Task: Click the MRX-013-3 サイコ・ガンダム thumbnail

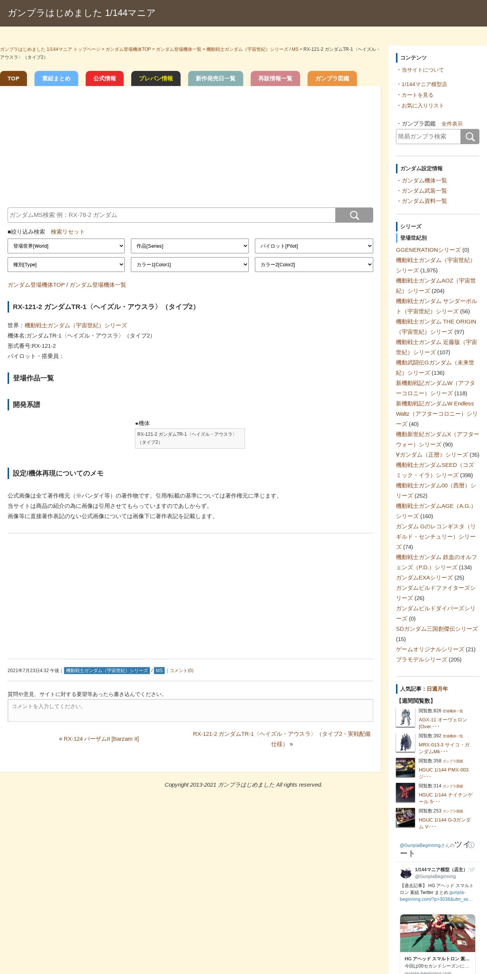Action: [405, 743]
